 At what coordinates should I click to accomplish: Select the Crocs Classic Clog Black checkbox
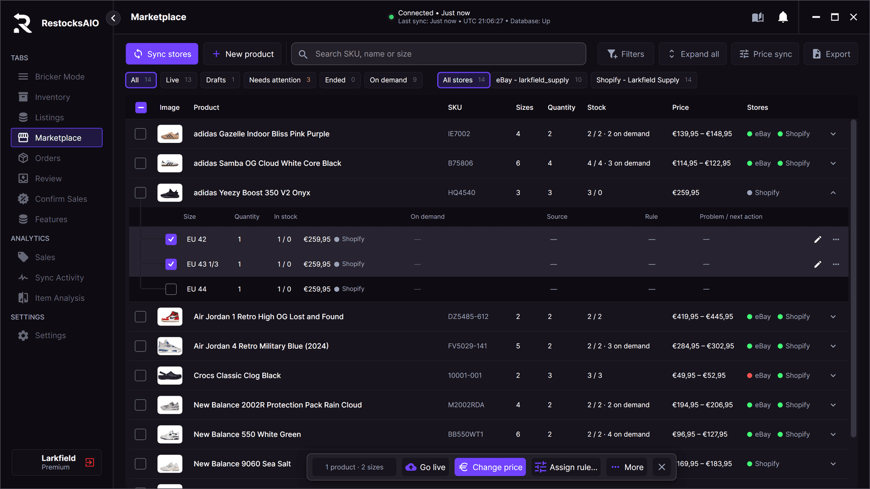[x=141, y=376]
